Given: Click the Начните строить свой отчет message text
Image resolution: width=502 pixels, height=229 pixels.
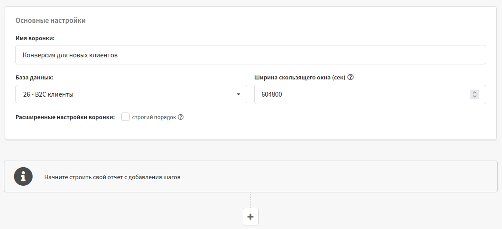Looking at the screenshot, I should [x=112, y=177].
